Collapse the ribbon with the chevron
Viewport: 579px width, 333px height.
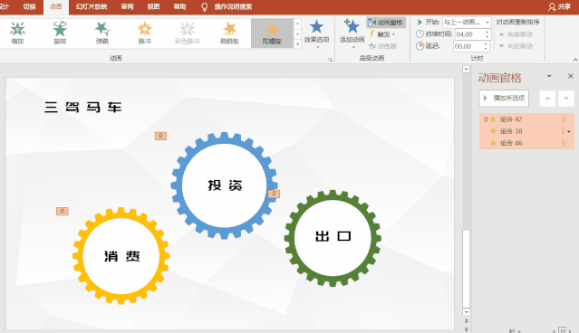tap(575, 60)
